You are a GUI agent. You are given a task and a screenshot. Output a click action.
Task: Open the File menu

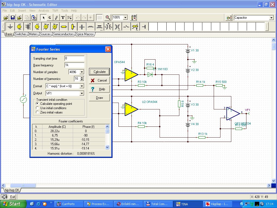(5, 11)
